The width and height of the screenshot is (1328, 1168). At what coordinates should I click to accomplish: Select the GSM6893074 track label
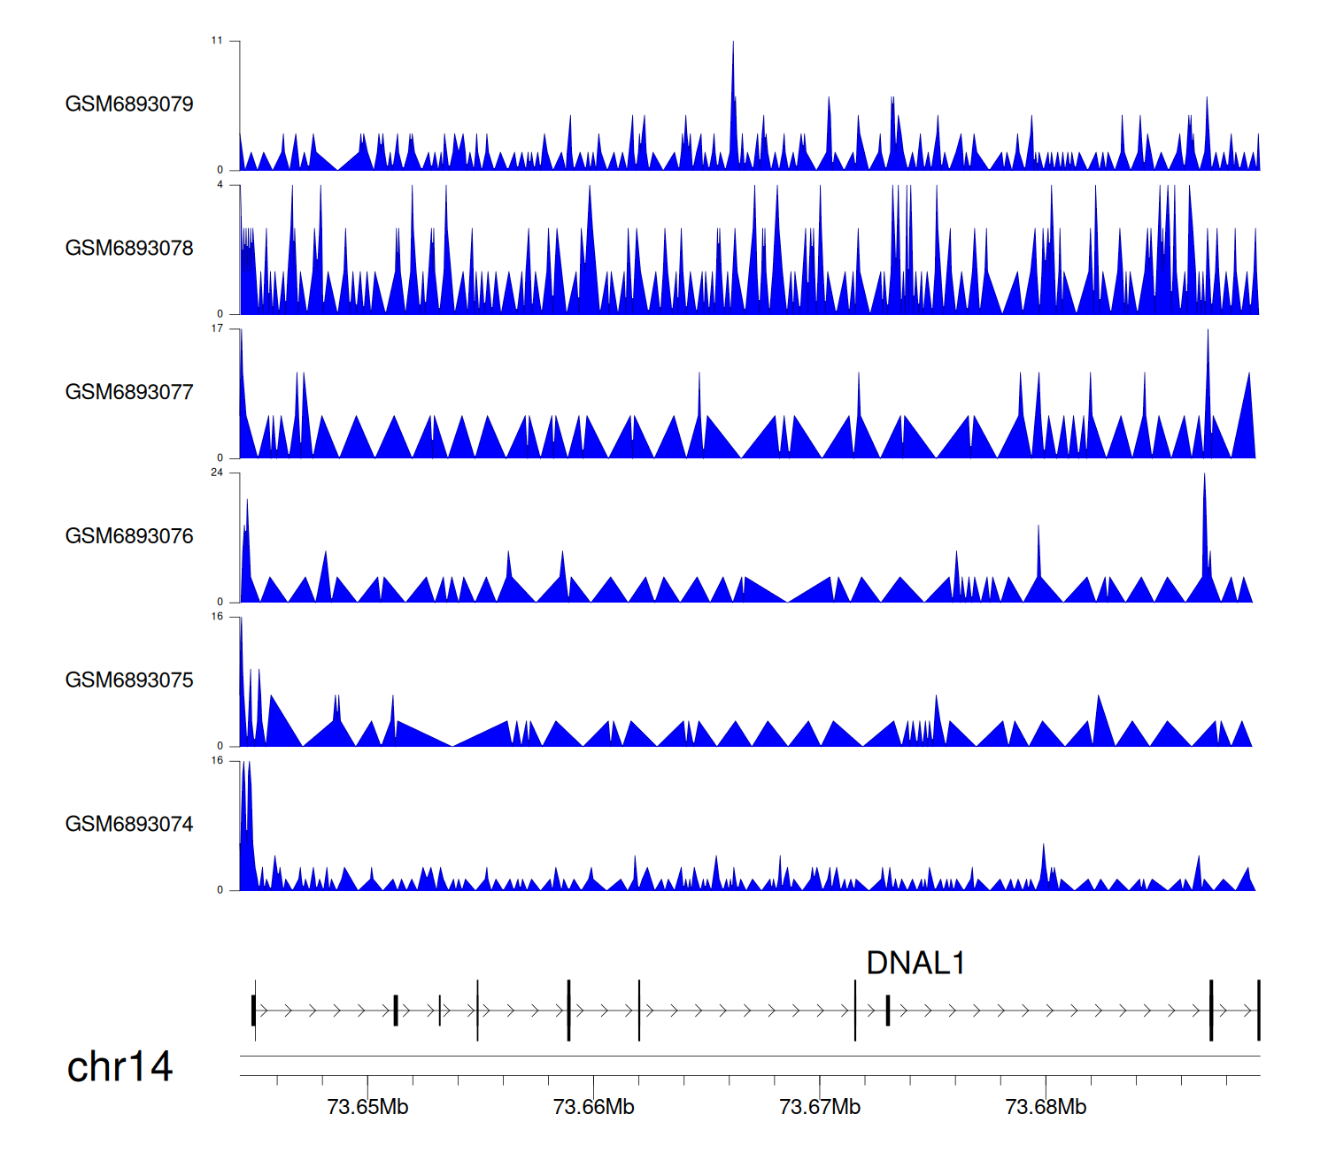pyautogui.click(x=129, y=825)
